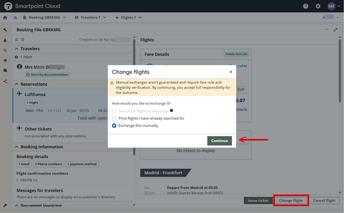Click the collapse panel arrows icon
The width and height of the screenshot is (344, 213).
coord(335,30)
